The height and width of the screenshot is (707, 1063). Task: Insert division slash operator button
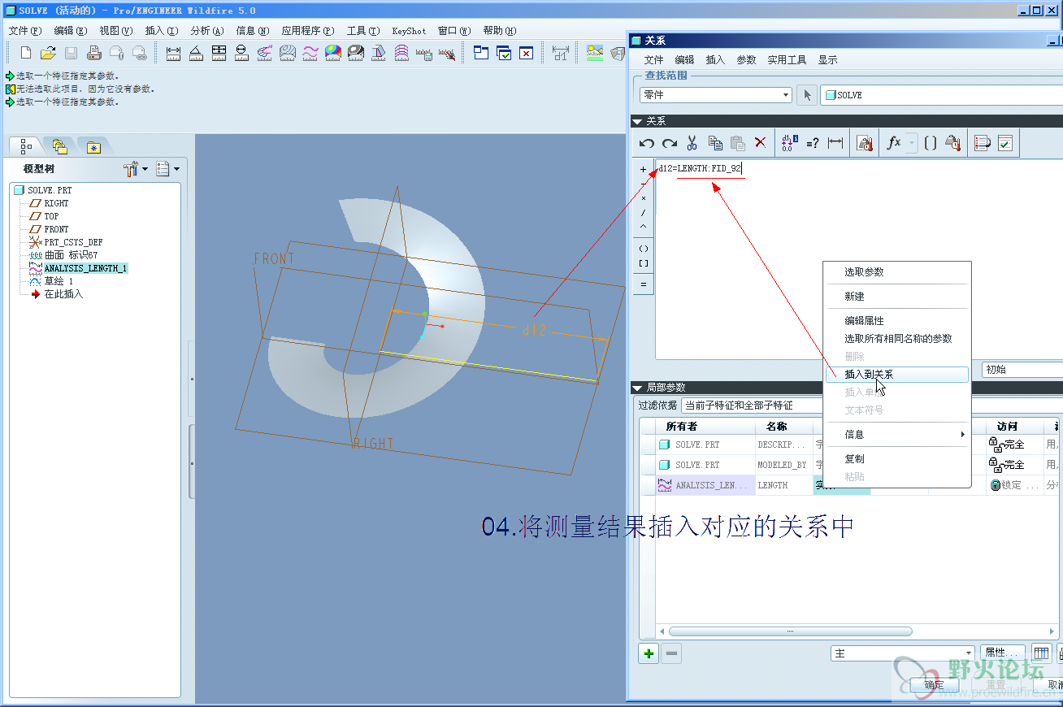click(x=644, y=213)
